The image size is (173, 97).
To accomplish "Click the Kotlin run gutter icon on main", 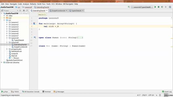I will point(34,23).
